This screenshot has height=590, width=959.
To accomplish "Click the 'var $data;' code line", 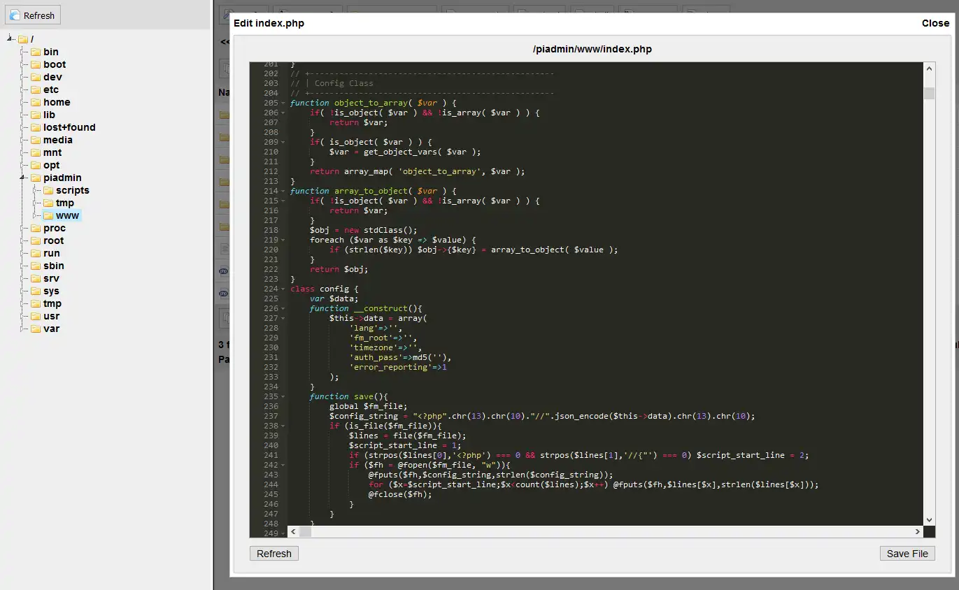I will (334, 298).
